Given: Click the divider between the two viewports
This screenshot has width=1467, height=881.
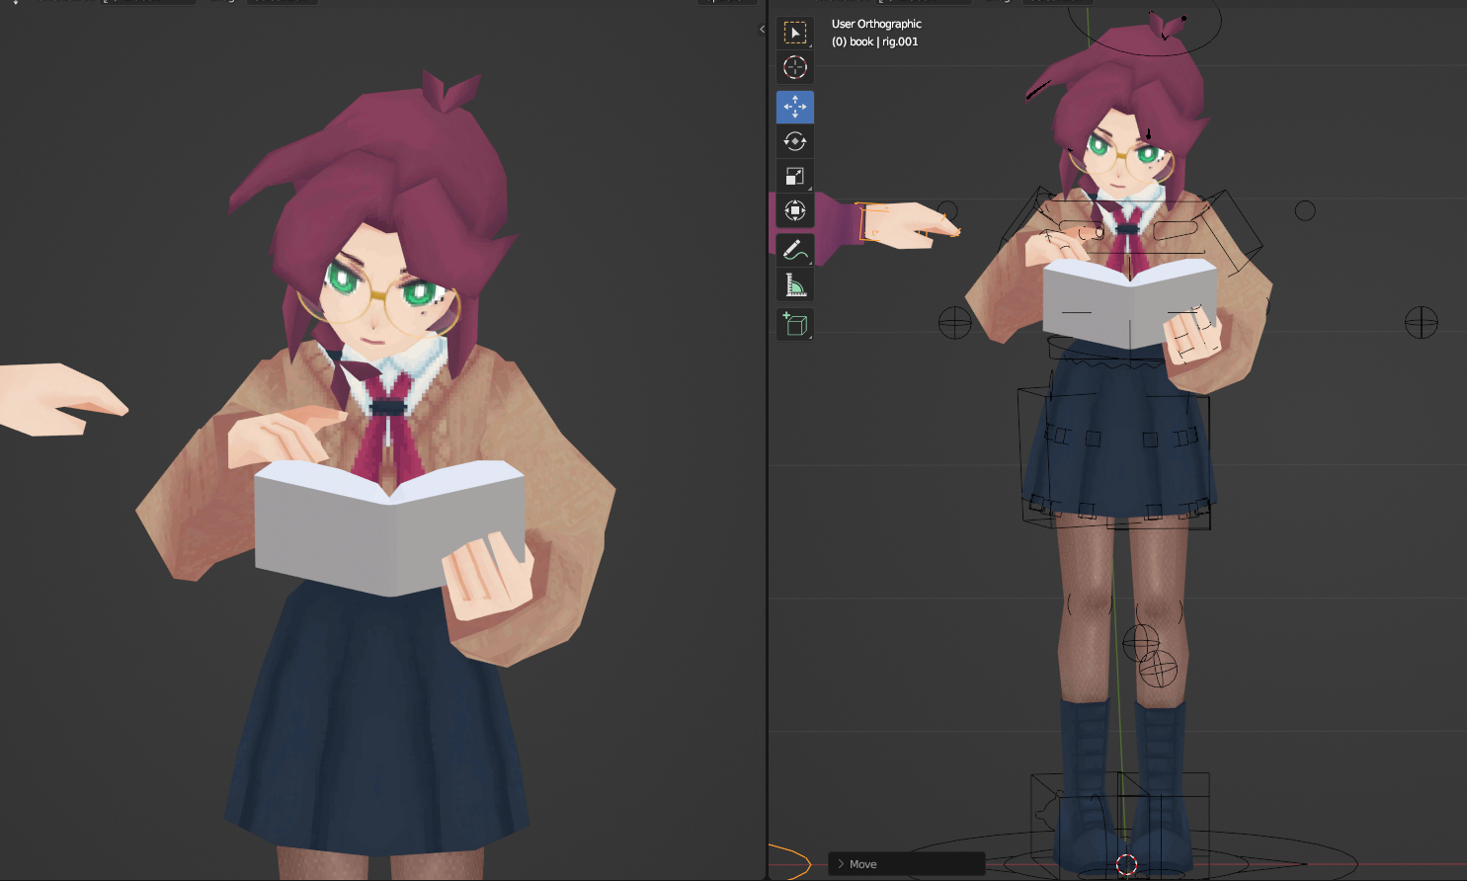Looking at the screenshot, I should pos(768,444).
